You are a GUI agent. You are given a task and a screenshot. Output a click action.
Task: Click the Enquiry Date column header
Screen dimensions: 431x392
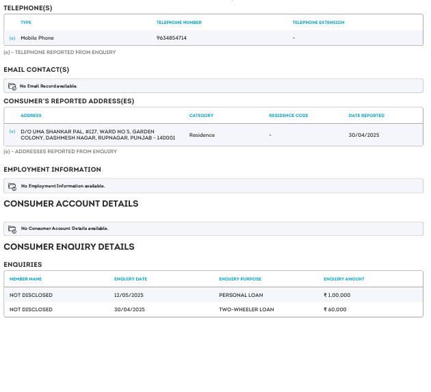[130, 279]
